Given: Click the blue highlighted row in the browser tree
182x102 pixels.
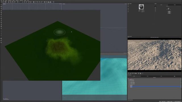Looking at the screenshot, I should [x=155, y=86].
